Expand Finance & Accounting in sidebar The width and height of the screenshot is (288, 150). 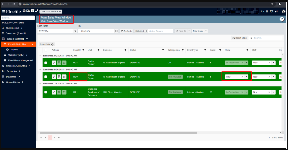(16, 66)
